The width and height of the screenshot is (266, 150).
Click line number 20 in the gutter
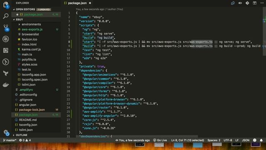68,91
